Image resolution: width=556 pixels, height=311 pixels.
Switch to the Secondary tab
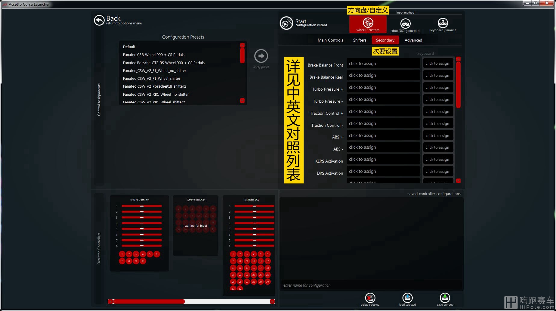pyautogui.click(x=385, y=40)
